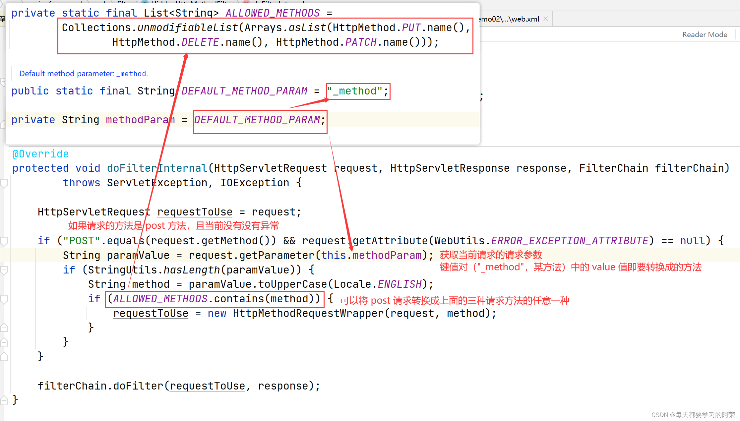
Task: Click the "_method" string literal
Action: (x=355, y=91)
